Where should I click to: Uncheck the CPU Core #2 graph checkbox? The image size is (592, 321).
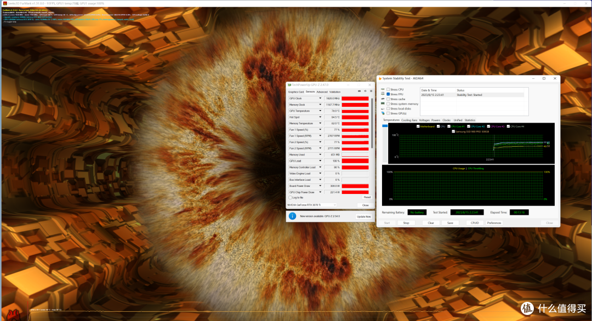point(469,127)
